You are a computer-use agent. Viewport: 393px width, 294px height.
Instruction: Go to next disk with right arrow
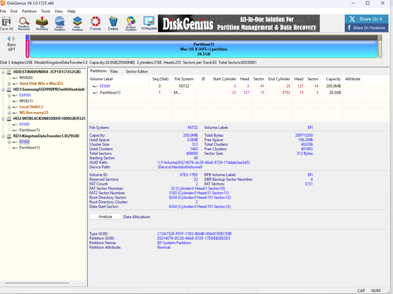(x=14, y=38)
